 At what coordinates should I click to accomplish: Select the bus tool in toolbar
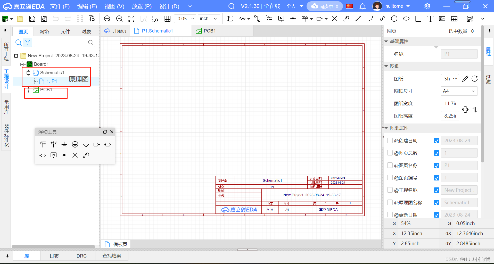tap(269, 19)
